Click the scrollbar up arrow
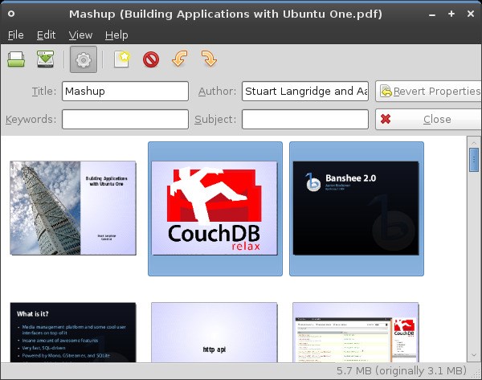The height and width of the screenshot is (380, 482). [474, 142]
